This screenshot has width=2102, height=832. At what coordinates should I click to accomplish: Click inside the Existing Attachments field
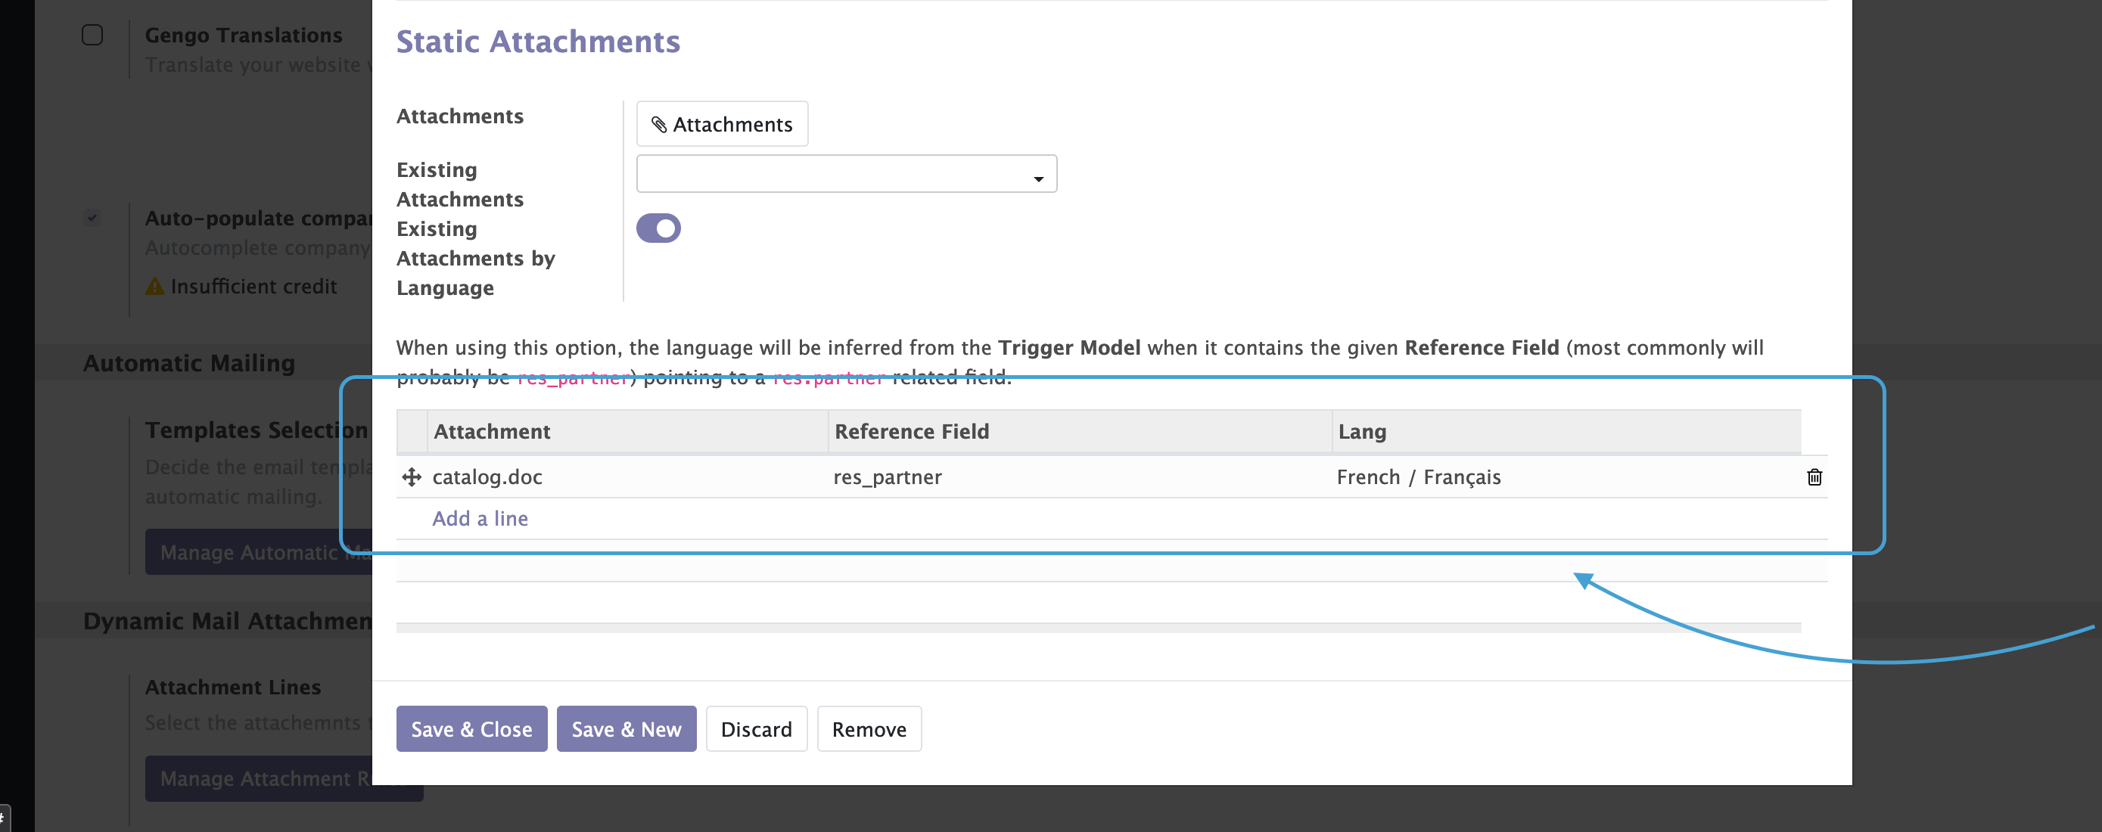(x=832, y=175)
